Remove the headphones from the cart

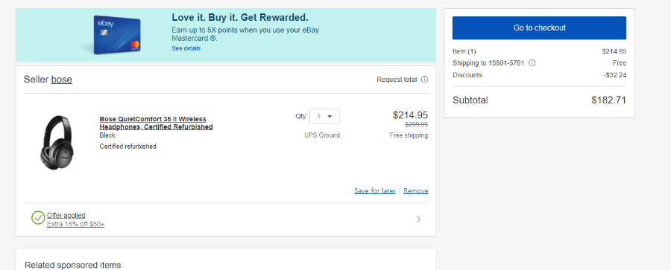415,191
